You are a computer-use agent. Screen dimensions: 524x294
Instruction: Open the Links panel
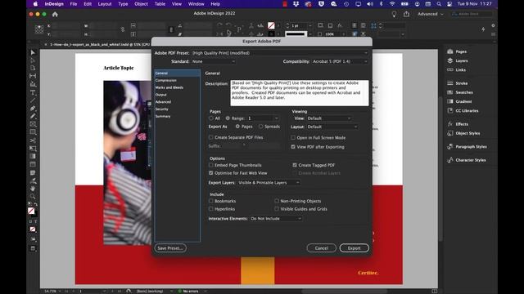(x=457, y=70)
